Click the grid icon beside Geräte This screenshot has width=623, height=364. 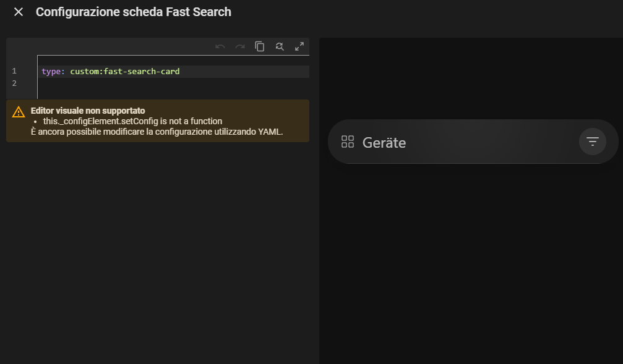(348, 142)
